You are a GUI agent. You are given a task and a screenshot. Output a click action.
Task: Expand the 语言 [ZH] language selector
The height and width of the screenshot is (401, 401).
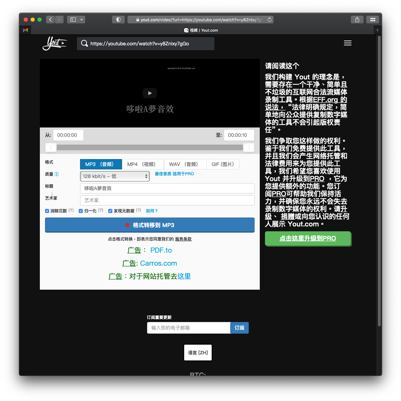[x=198, y=353]
